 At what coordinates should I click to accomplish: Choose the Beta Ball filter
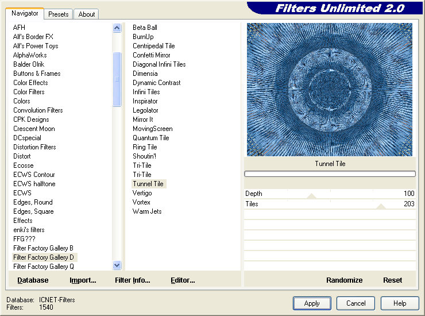tap(145, 28)
